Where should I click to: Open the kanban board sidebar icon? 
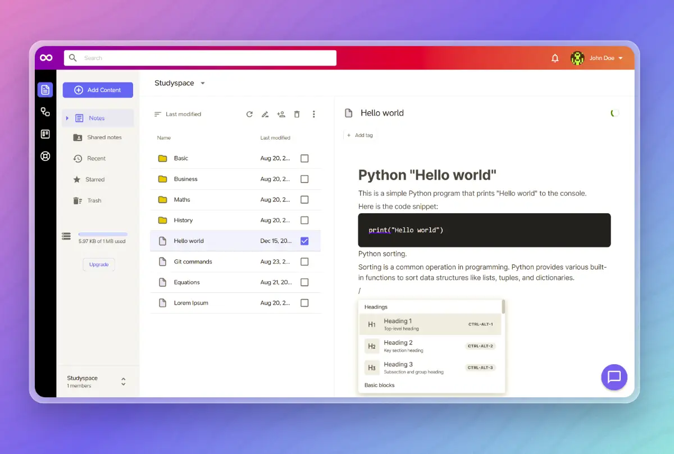pos(45,134)
